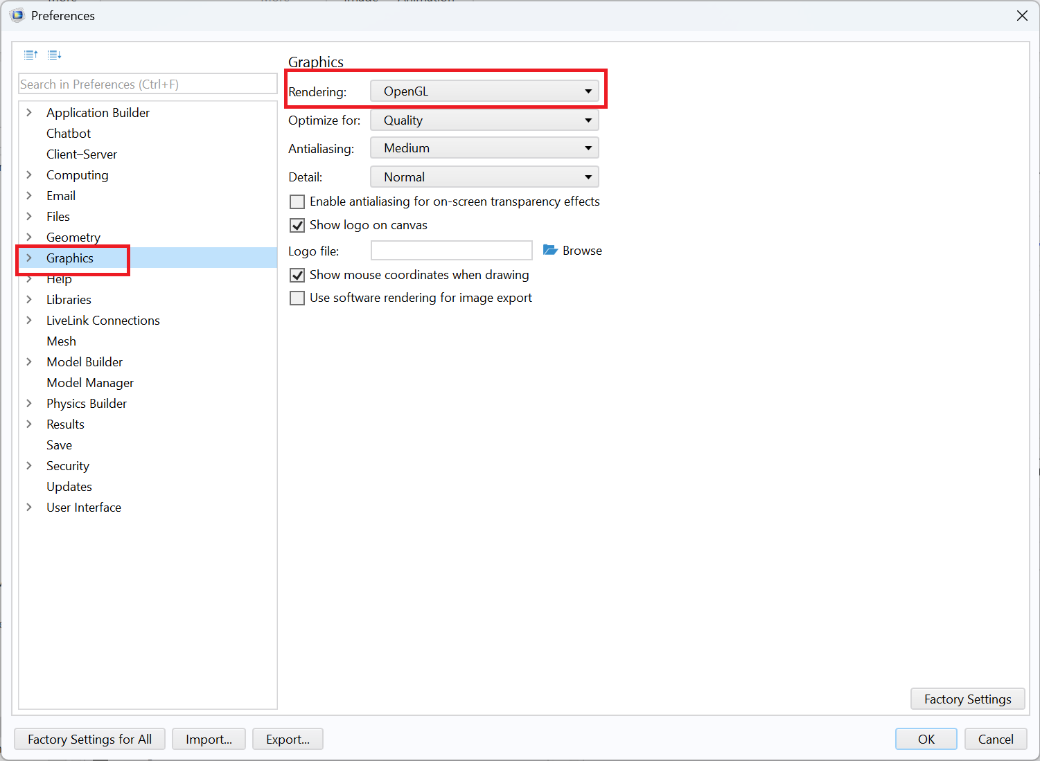Viewport: 1040px width, 761px height.
Task: Click the Export... button
Action: coord(288,739)
